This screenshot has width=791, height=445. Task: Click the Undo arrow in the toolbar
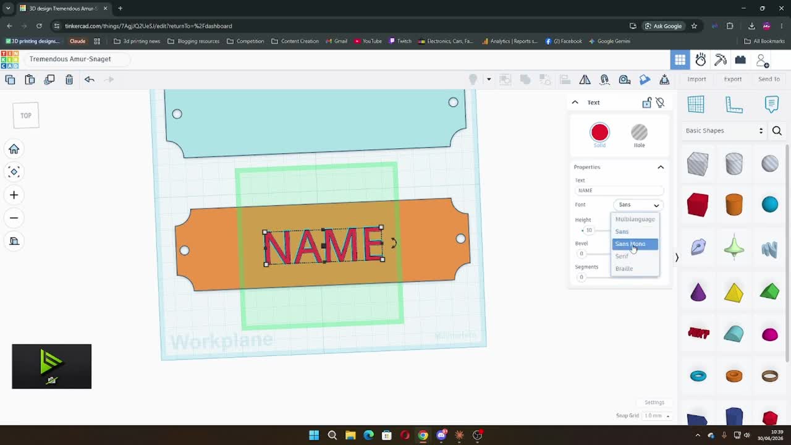coord(89,79)
